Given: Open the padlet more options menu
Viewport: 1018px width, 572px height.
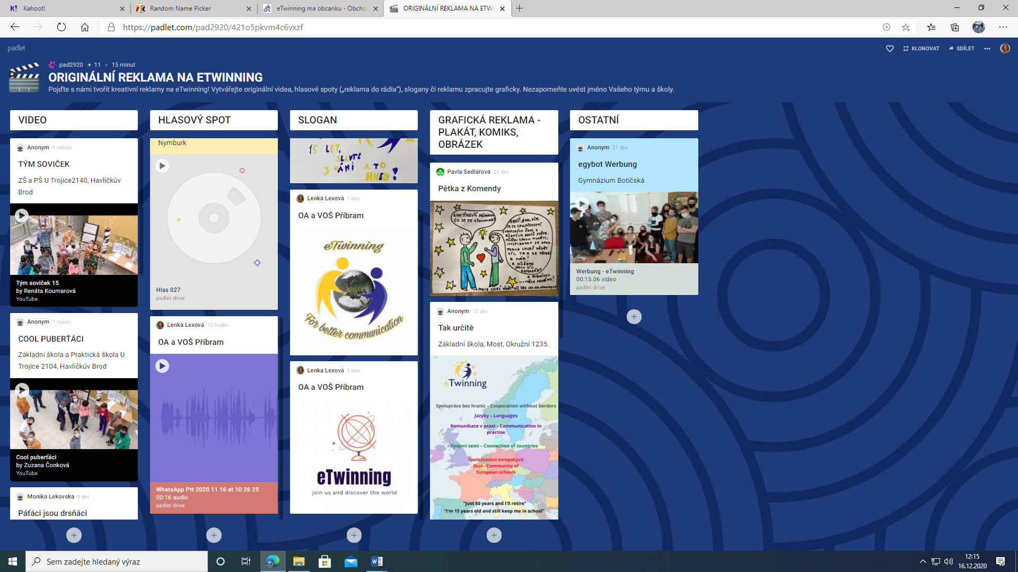Looking at the screenshot, I should coord(987,48).
